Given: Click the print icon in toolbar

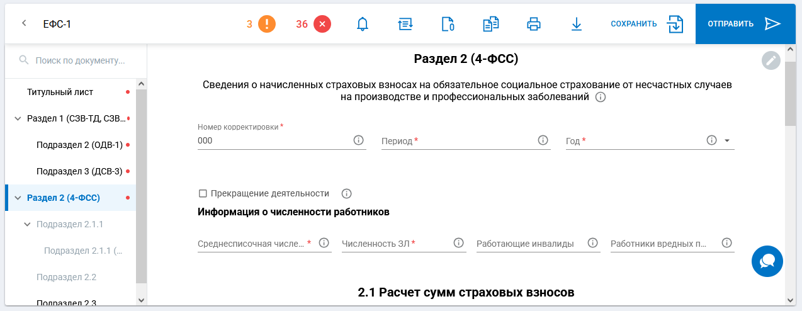Looking at the screenshot, I should click(533, 24).
